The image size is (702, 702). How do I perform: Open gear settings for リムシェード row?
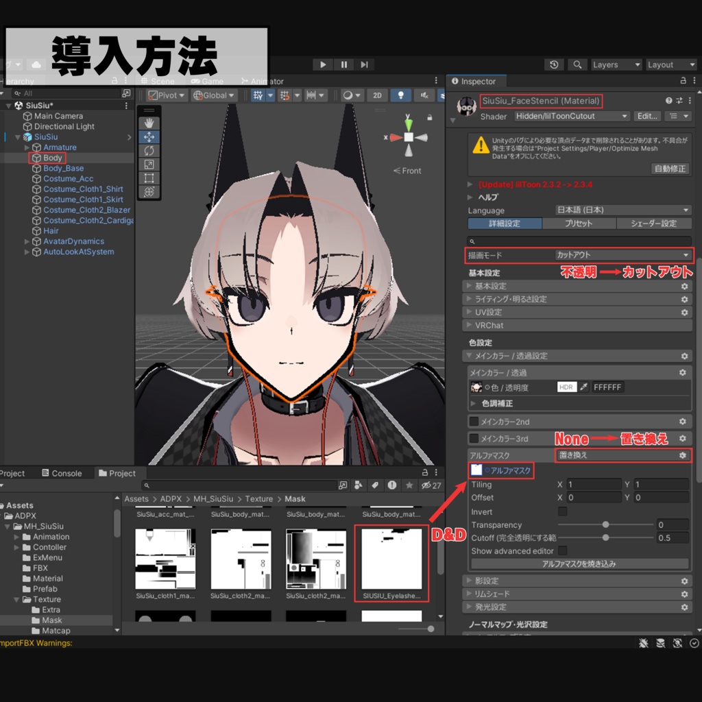[684, 594]
